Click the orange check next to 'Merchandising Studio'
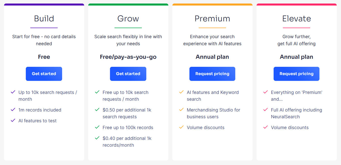This screenshot has height=165, width=341. (181, 110)
